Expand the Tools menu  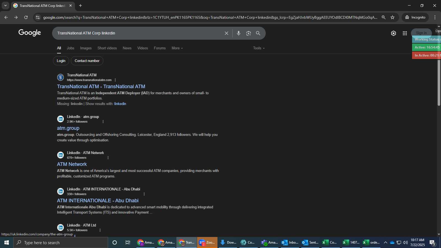(259, 48)
